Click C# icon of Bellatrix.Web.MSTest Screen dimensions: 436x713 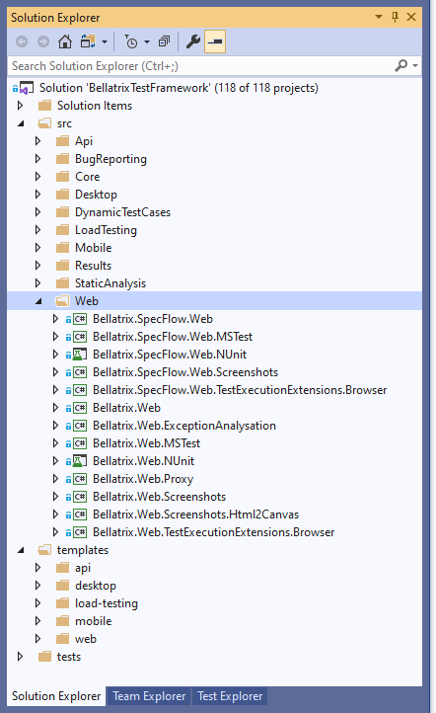click(x=80, y=443)
